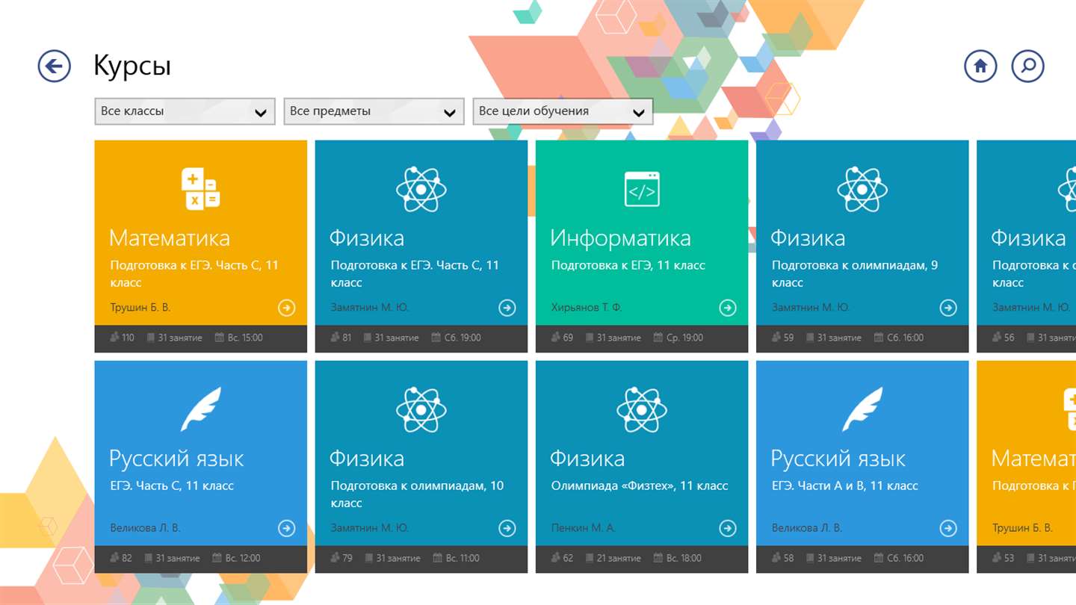Click the subtitle Олимпиада «Физтех», 11 класс
Screen dimensions: 1076x605
pyautogui.click(x=640, y=485)
